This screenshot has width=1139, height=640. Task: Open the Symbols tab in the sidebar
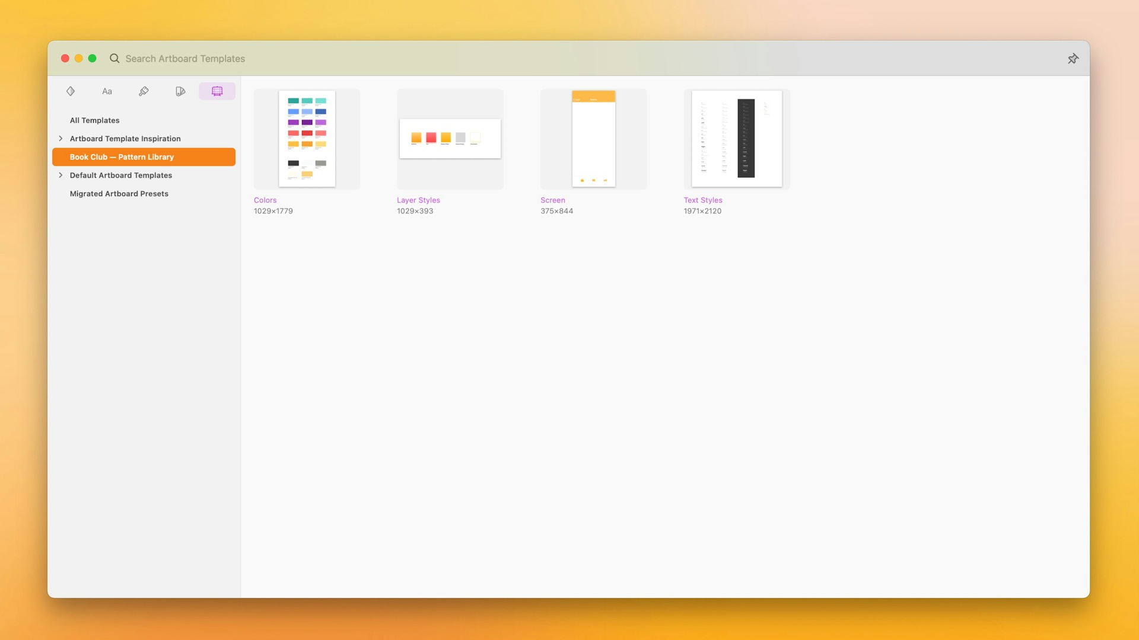coord(71,91)
